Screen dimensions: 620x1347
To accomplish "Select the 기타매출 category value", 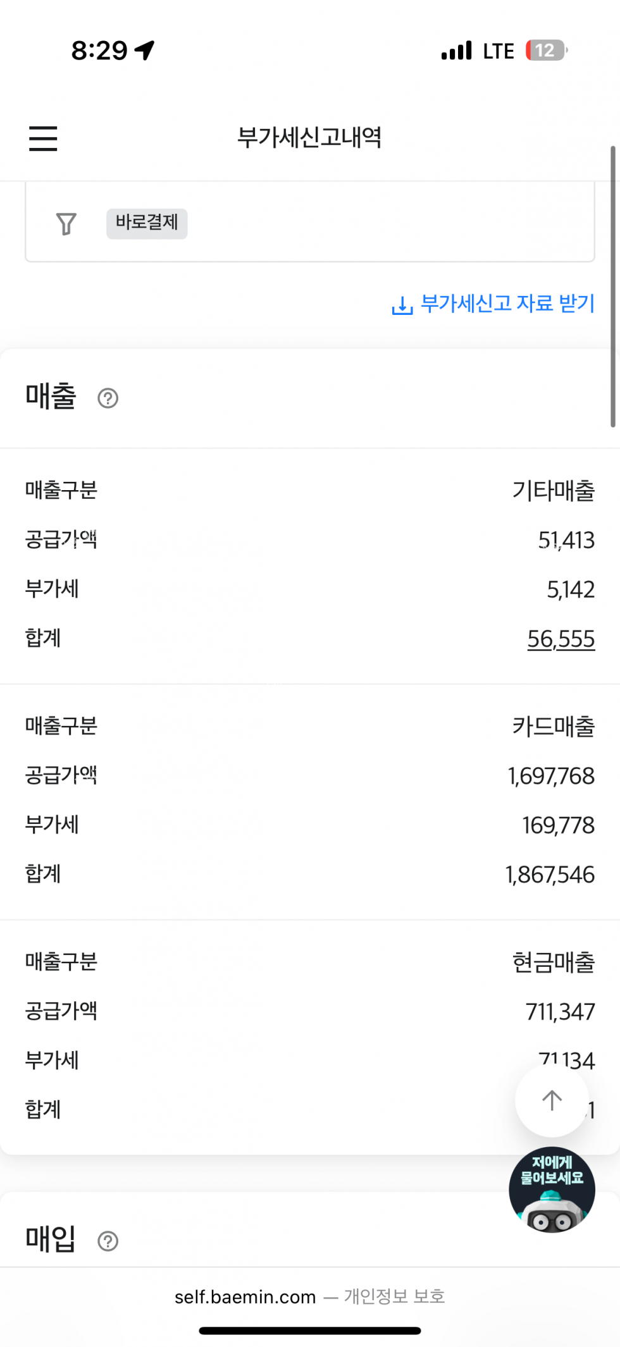I will coord(554,491).
